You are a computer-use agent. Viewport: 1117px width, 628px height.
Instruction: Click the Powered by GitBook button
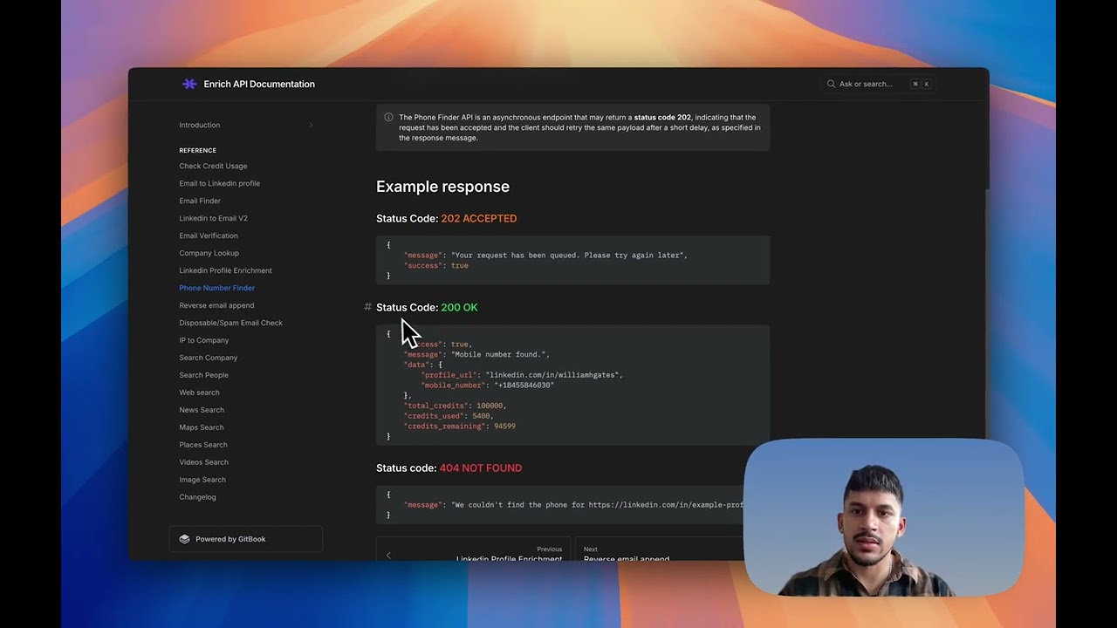coord(245,539)
